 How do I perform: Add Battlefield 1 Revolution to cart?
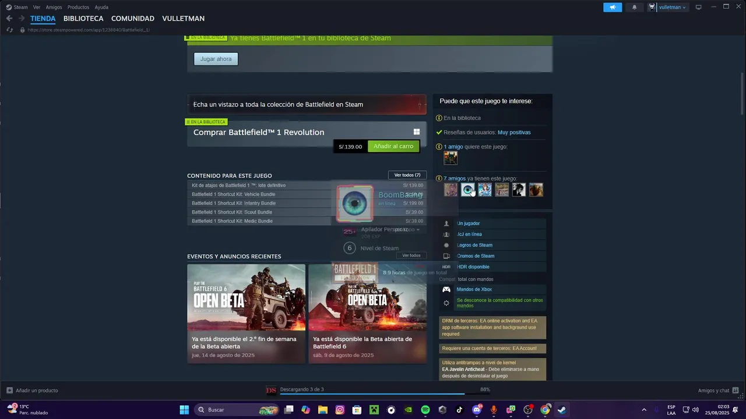click(393, 146)
